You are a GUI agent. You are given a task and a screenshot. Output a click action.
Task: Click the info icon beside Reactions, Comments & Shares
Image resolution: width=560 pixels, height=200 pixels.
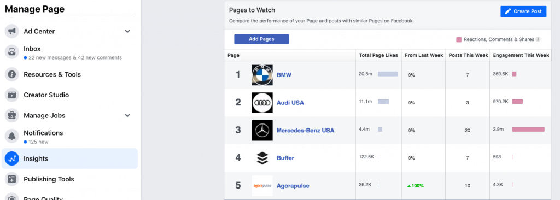pyautogui.click(x=538, y=39)
